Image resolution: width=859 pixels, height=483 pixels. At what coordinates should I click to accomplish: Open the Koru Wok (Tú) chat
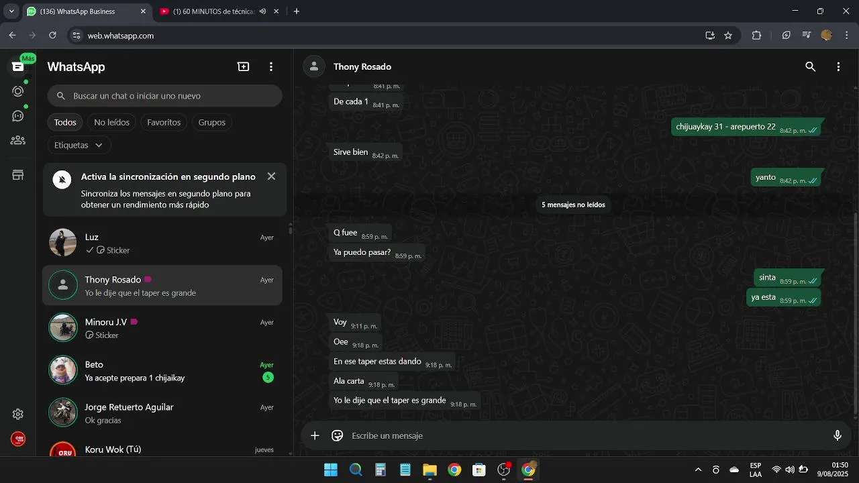(x=162, y=448)
